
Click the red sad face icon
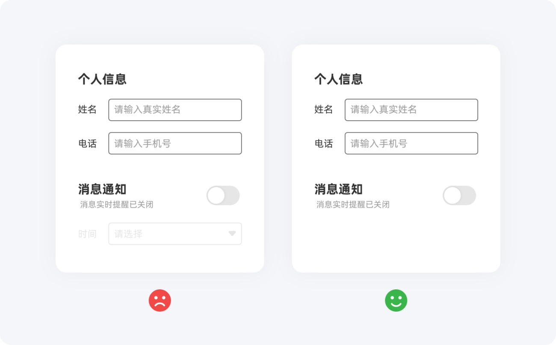point(160,300)
